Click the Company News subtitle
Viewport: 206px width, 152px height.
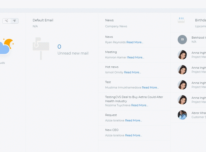(x=116, y=26)
